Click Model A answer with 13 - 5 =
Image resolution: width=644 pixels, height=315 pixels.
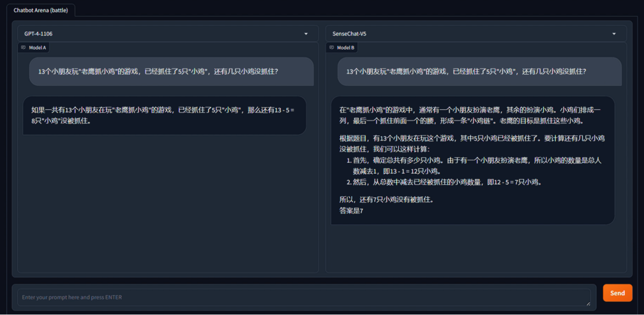pyautogui.click(x=165, y=115)
